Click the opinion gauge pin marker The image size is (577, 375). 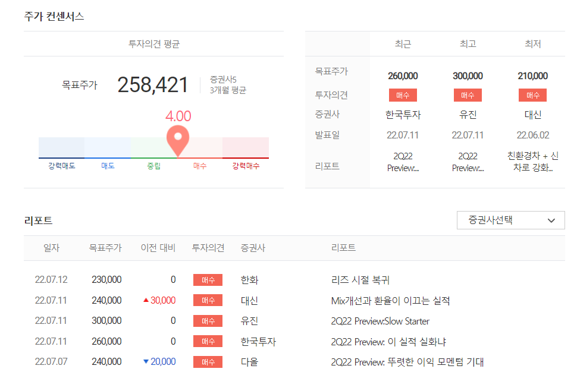(x=178, y=141)
